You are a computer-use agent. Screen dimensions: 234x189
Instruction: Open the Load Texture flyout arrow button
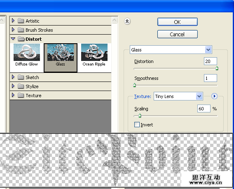click(x=214, y=96)
